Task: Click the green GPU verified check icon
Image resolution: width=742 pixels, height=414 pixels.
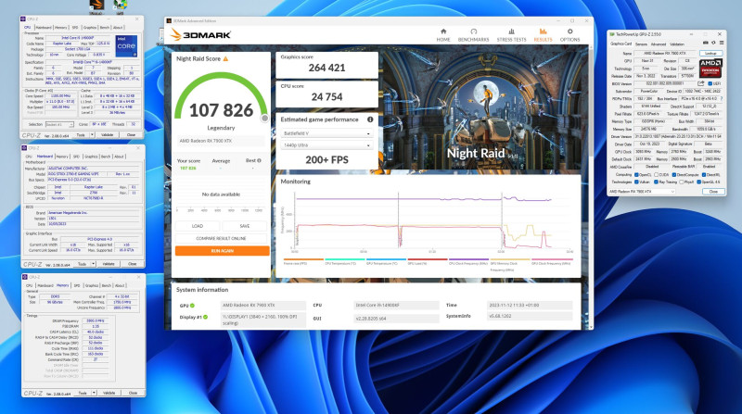Action: (x=193, y=306)
